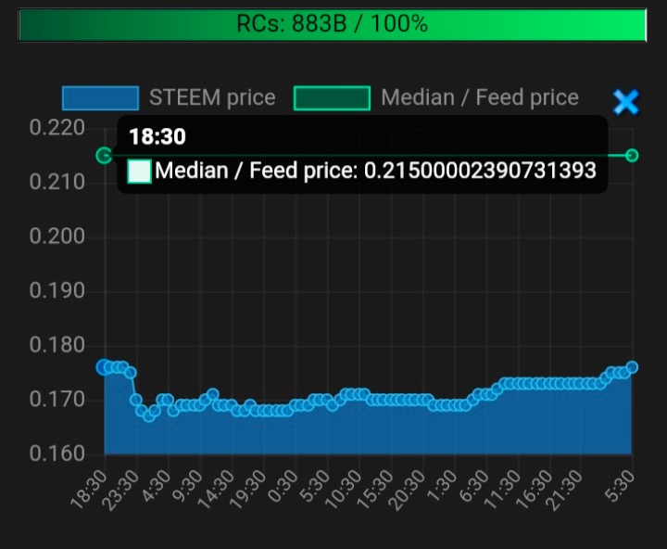The height and width of the screenshot is (549, 667).
Task: Click the 0.220 y-axis label
Action: point(57,128)
